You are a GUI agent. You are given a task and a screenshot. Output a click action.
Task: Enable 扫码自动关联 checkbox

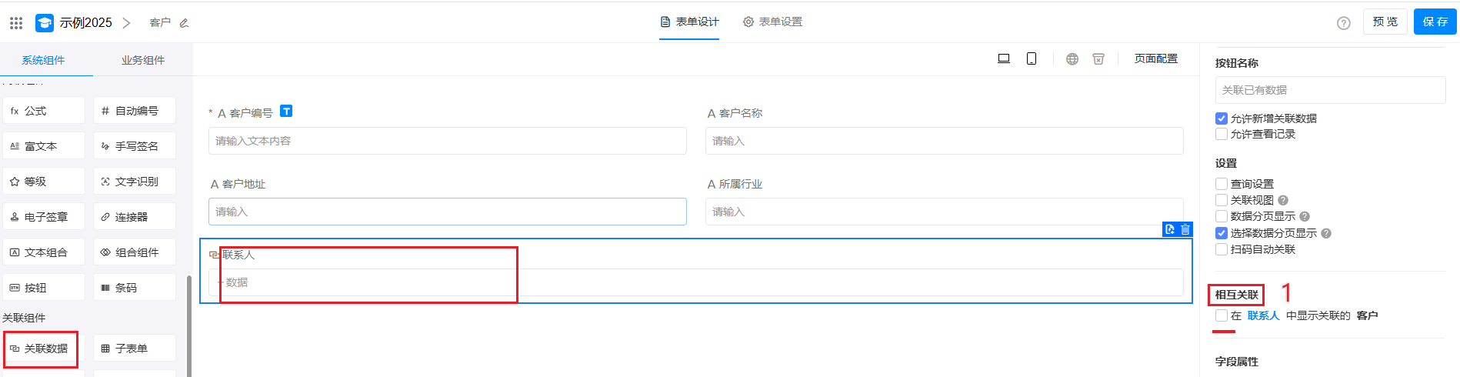coord(1222,249)
